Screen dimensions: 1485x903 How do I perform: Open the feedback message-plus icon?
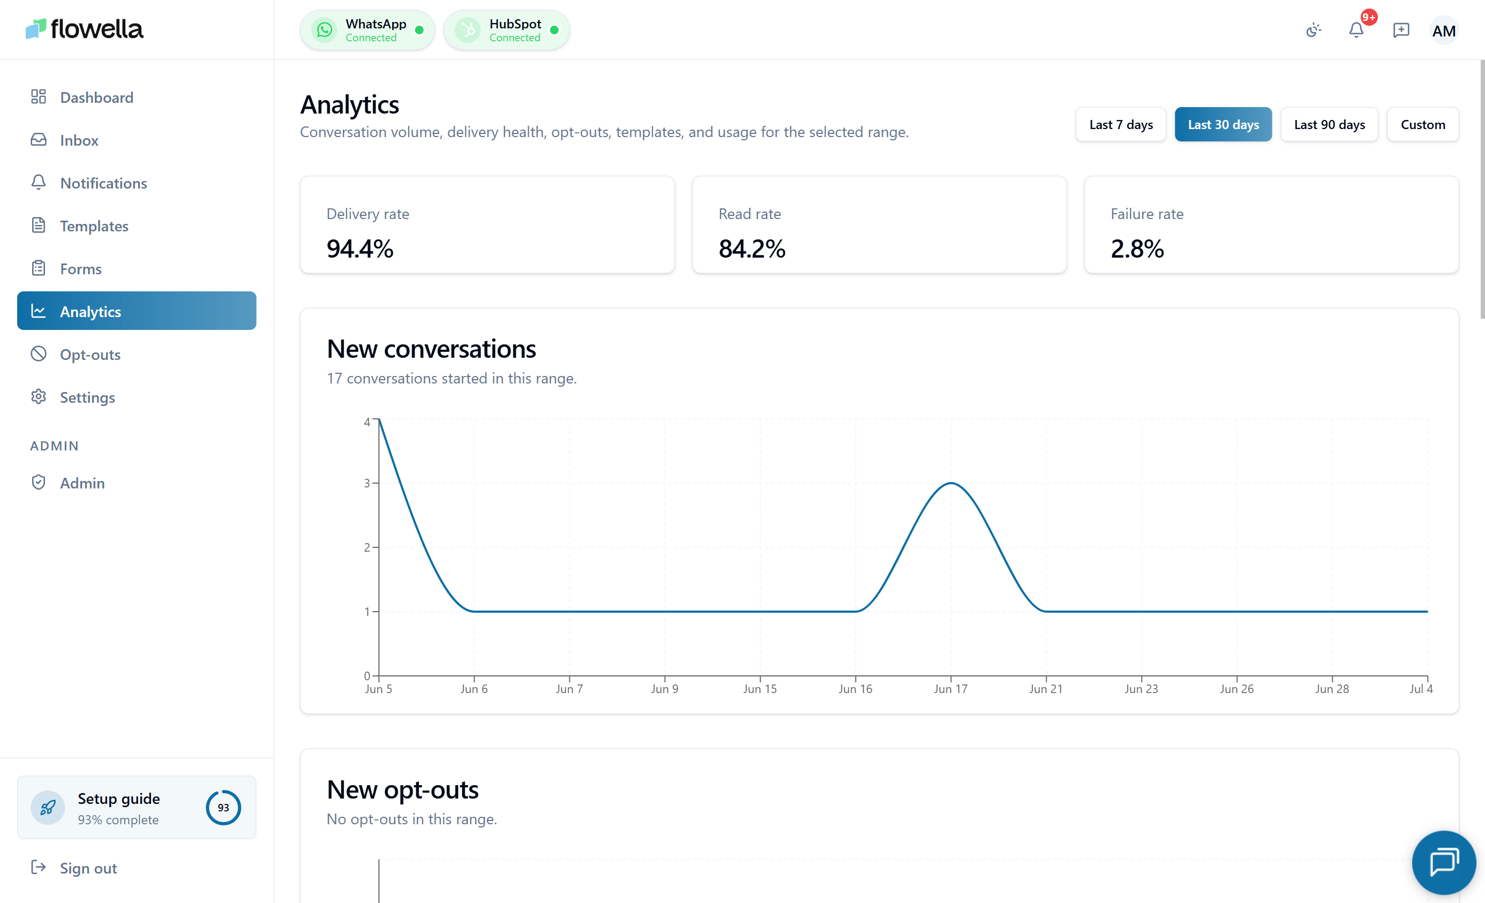1401,30
